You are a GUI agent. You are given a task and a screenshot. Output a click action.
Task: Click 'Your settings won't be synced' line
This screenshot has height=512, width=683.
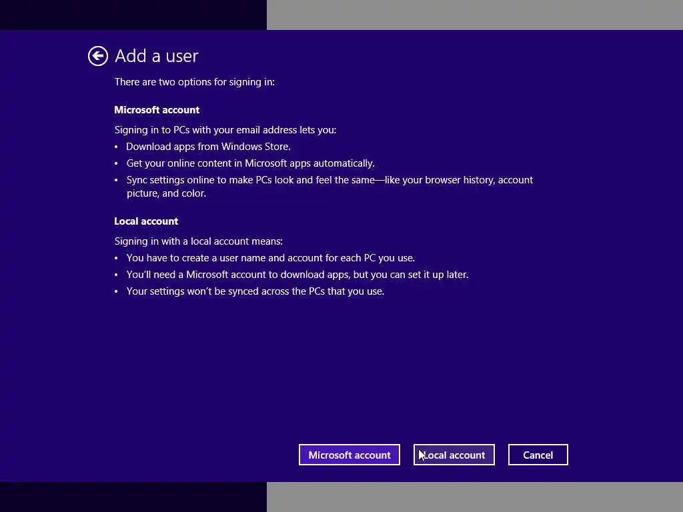[x=255, y=291]
